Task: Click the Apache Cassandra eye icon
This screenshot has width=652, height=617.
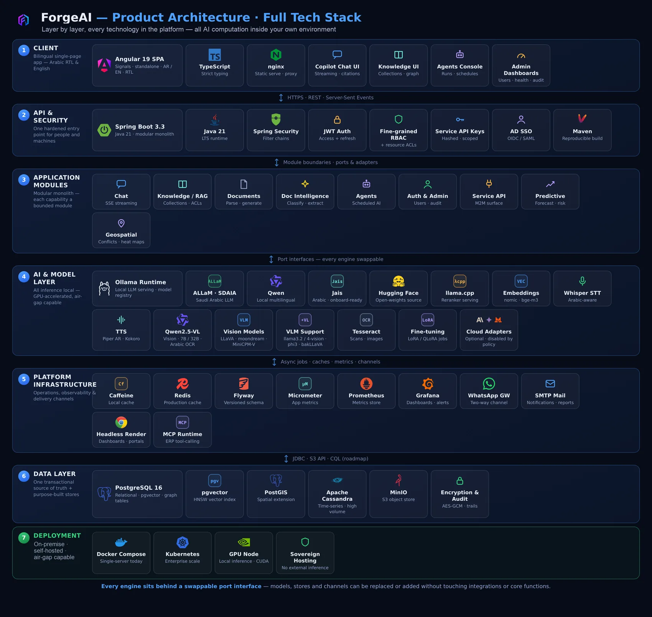Action: tap(337, 480)
